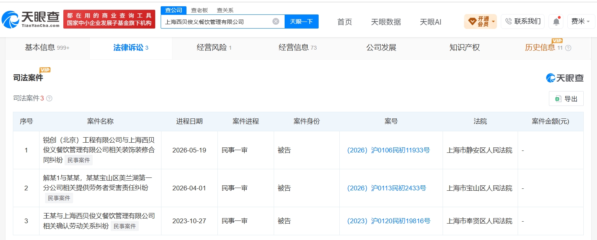This screenshot has width=597, height=240.
Task: Click the diamond VIP icon in 开通会员
Action: coord(472,21)
